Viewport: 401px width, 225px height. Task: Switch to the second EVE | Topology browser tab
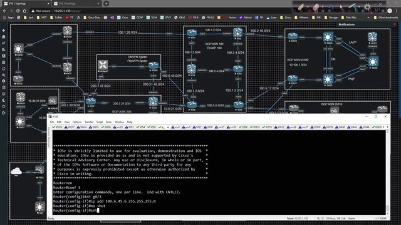(x=76, y=4)
